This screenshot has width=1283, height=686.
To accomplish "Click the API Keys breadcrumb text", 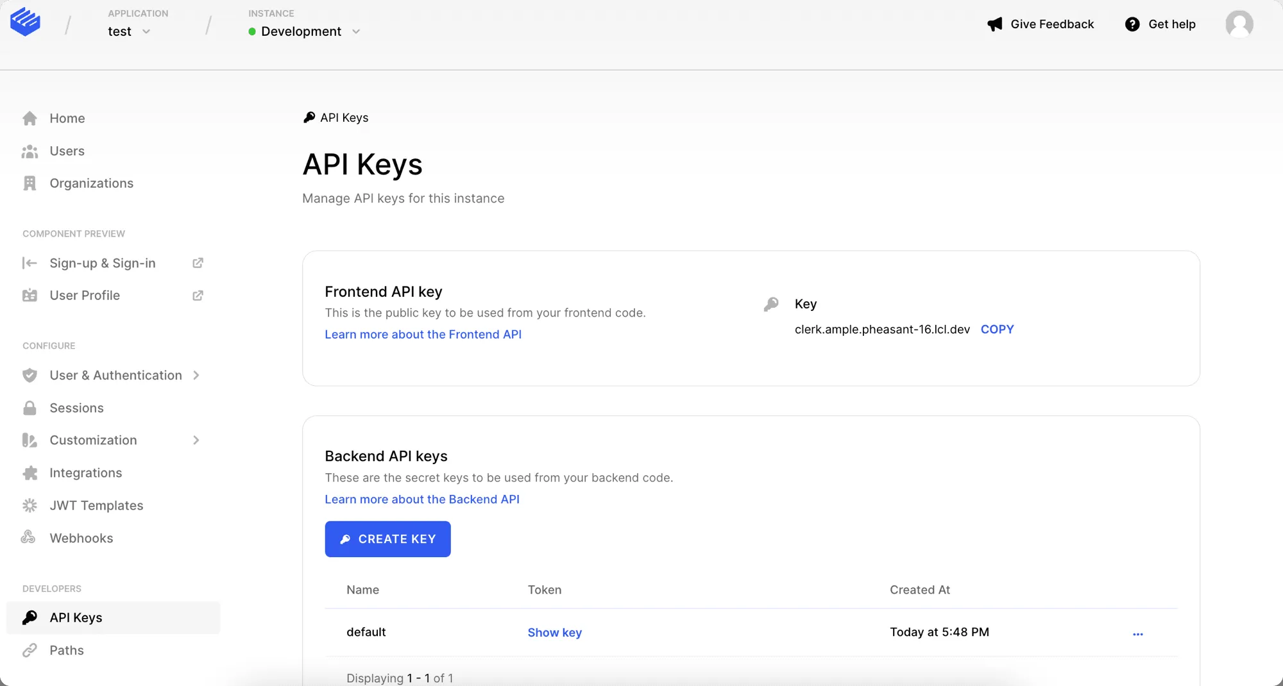I will tap(344, 118).
